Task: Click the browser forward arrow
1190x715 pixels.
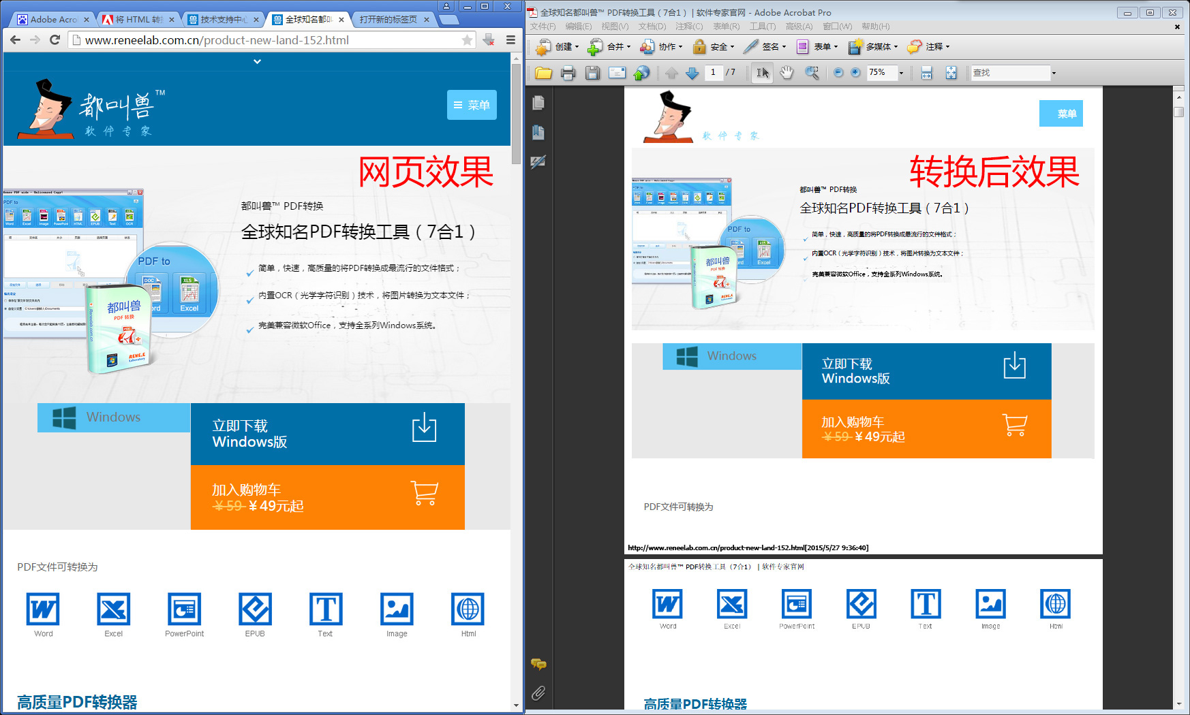Action: (x=35, y=40)
